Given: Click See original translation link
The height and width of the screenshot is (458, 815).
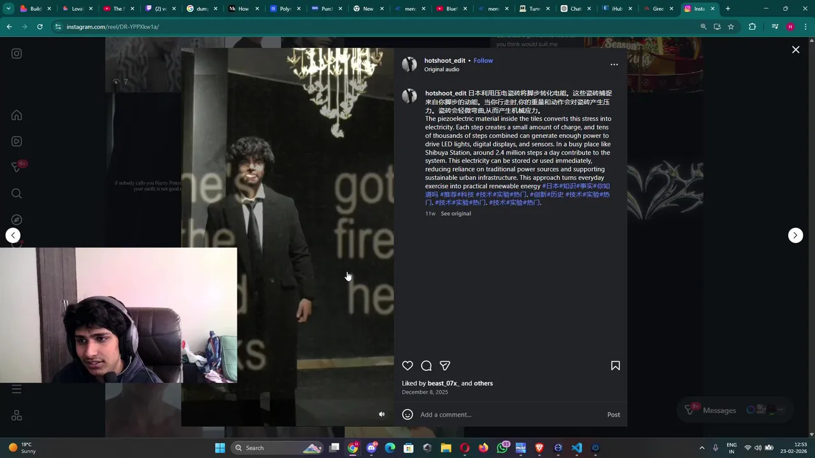Looking at the screenshot, I should click(456, 214).
